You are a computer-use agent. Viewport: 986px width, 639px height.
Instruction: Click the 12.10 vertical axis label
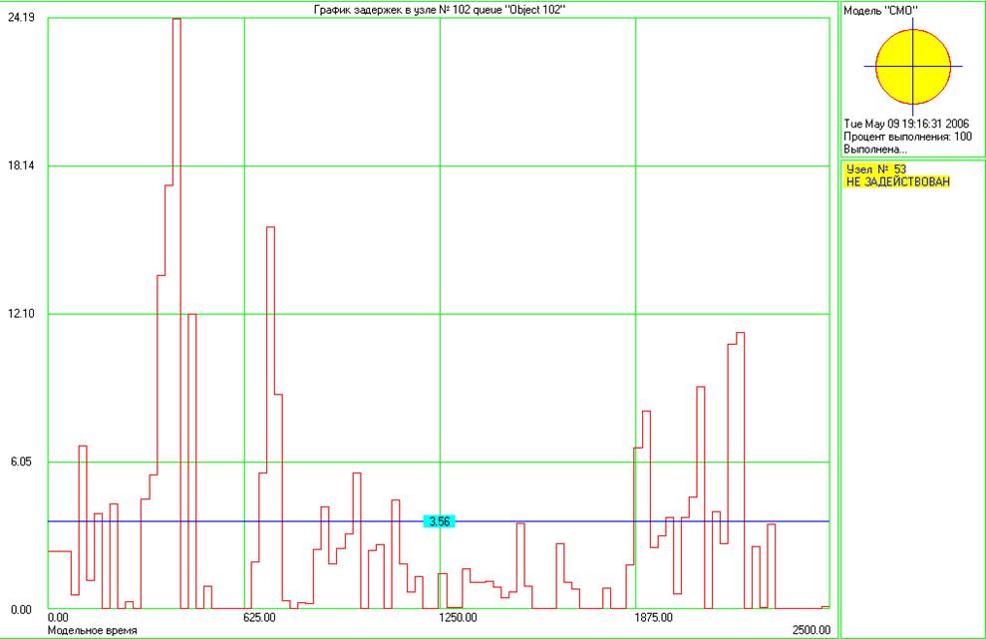click(x=22, y=314)
